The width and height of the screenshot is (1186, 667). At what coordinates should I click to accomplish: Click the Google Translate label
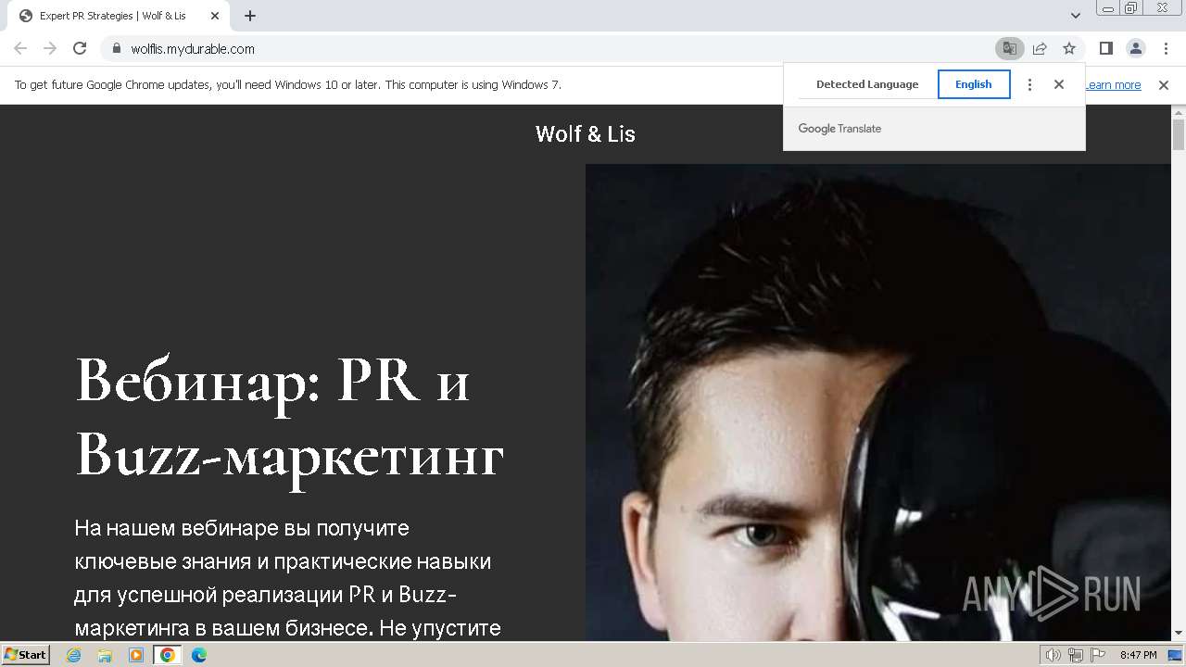pos(839,129)
